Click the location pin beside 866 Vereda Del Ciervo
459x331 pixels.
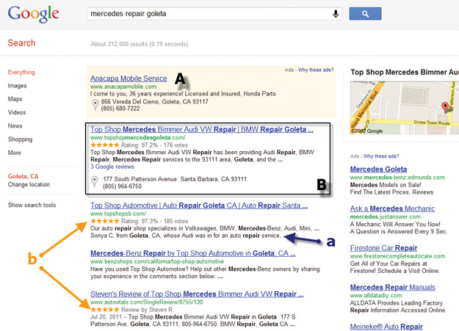tap(95, 105)
